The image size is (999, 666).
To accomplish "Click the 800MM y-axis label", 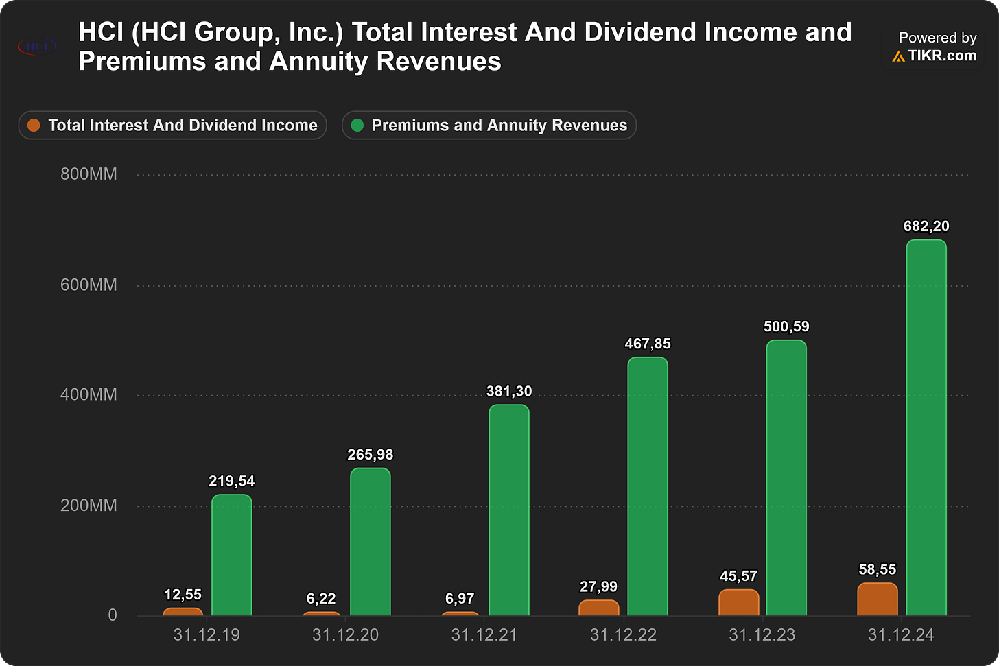I will pos(89,174).
